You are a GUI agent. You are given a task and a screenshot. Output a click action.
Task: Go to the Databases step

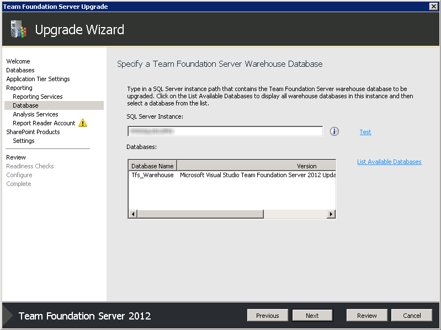click(x=20, y=70)
